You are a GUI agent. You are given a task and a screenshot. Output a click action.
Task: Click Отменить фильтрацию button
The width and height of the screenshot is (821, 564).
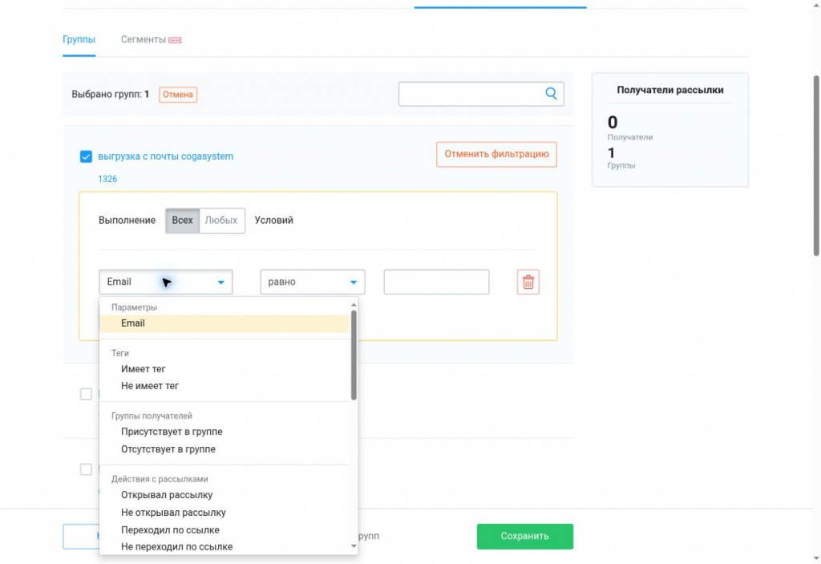(496, 155)
